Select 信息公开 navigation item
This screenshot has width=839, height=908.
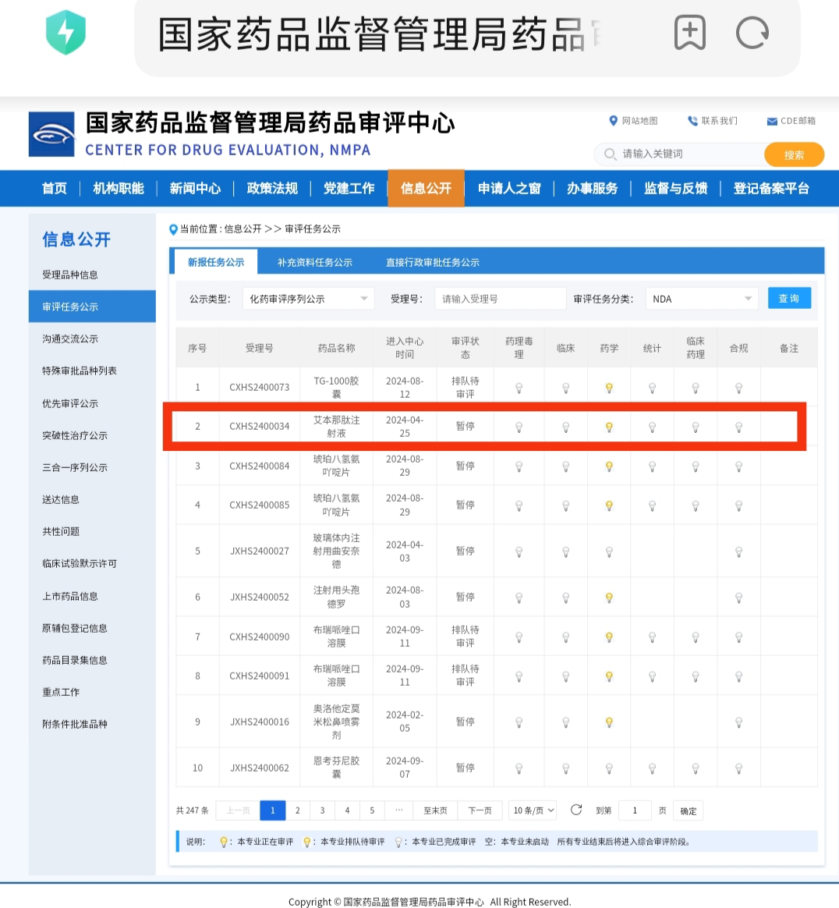click(427, 188)
